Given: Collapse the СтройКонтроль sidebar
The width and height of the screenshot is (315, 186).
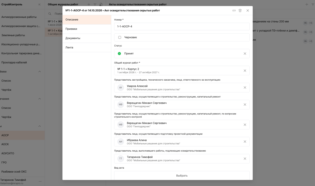Looking at the screenshot, I should pyautogui.click(x=39, y=4).
